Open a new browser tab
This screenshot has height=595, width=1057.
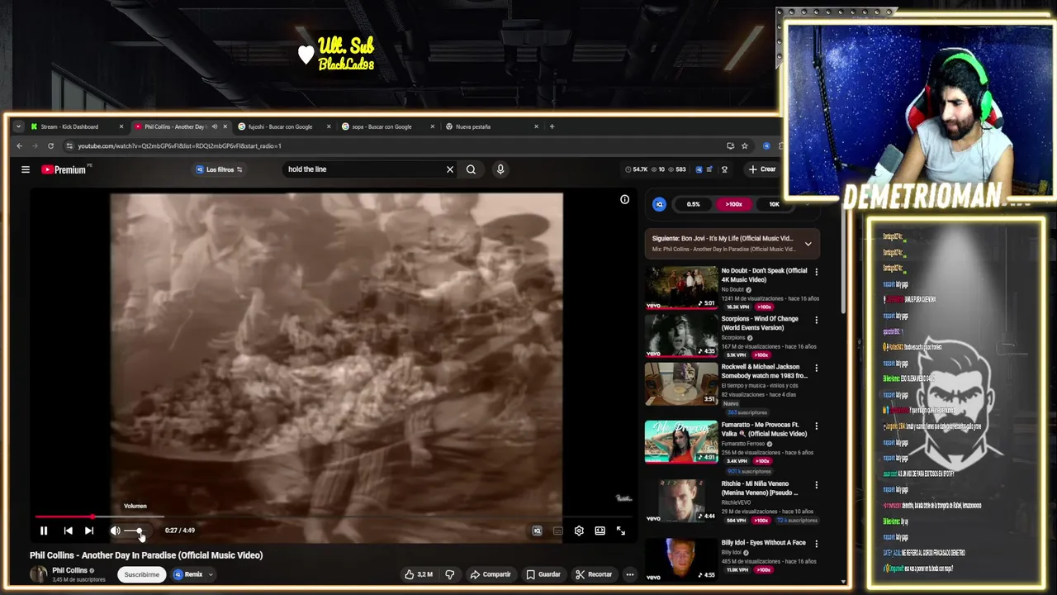pyautogui.click(x=552, y=126)
